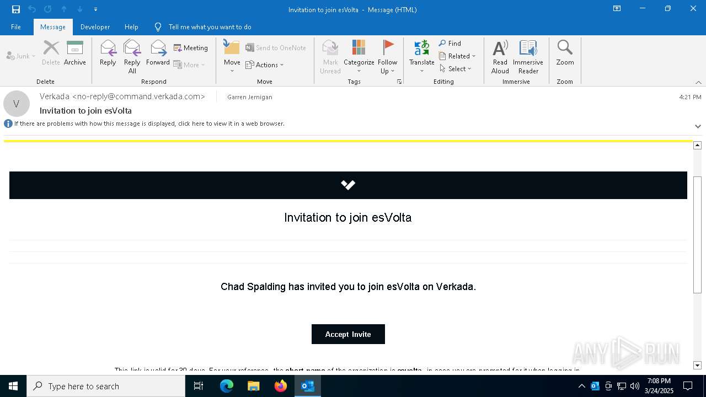Choose Reply All
This screenshot has height=397, width=706.
pos(132,57)
